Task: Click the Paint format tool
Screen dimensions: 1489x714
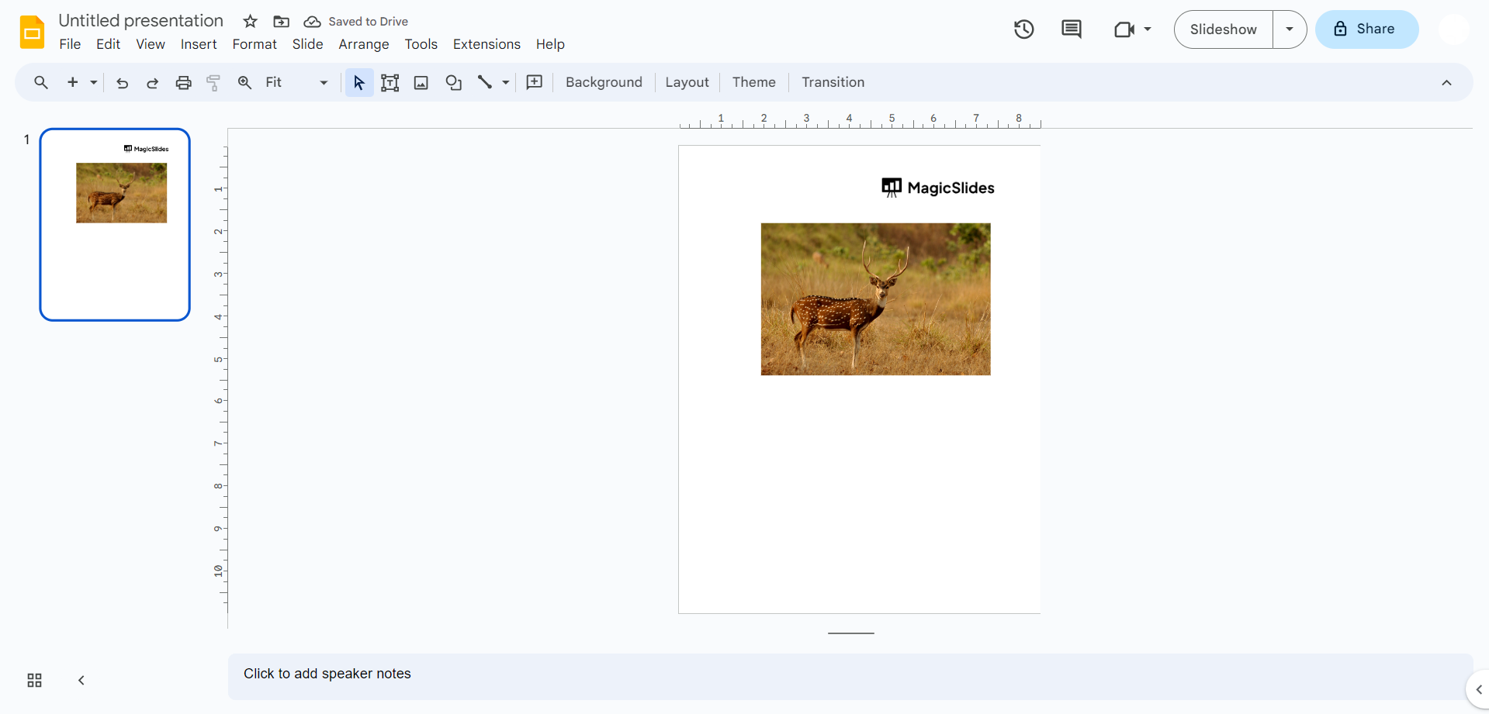Action: (x=213, y=82)
